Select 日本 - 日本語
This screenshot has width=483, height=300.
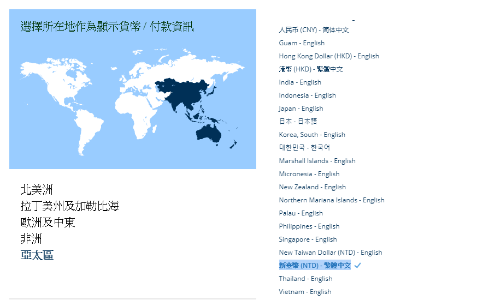point(298,122)
